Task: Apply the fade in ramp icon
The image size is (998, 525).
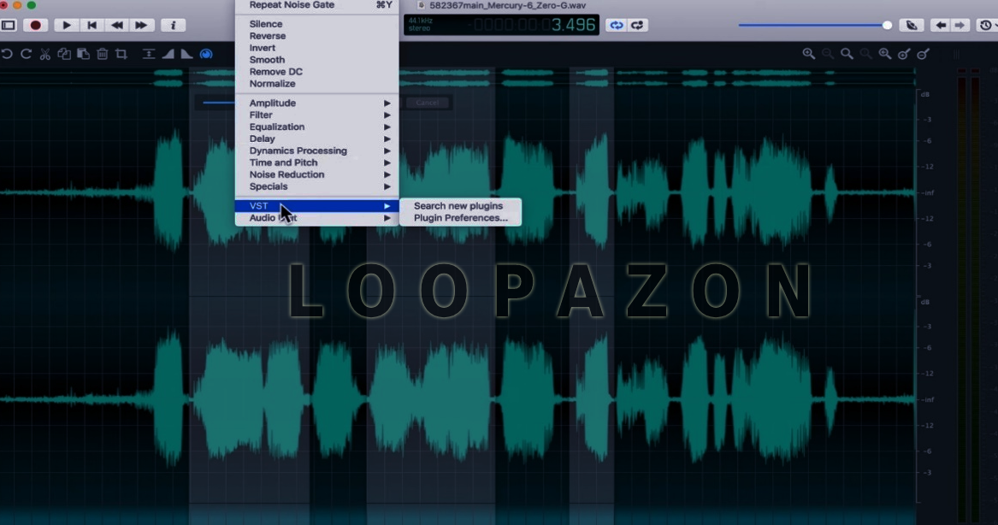Action: pos(168,54)
